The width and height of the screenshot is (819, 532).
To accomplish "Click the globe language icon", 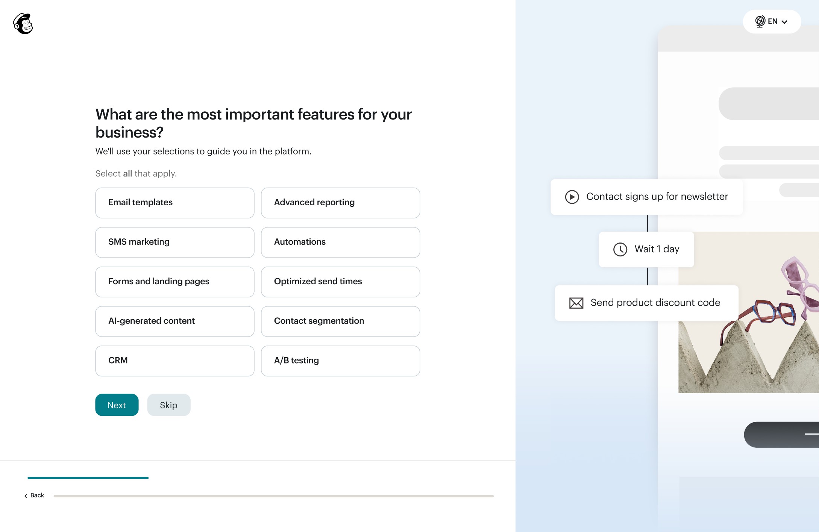I will 760,21.
